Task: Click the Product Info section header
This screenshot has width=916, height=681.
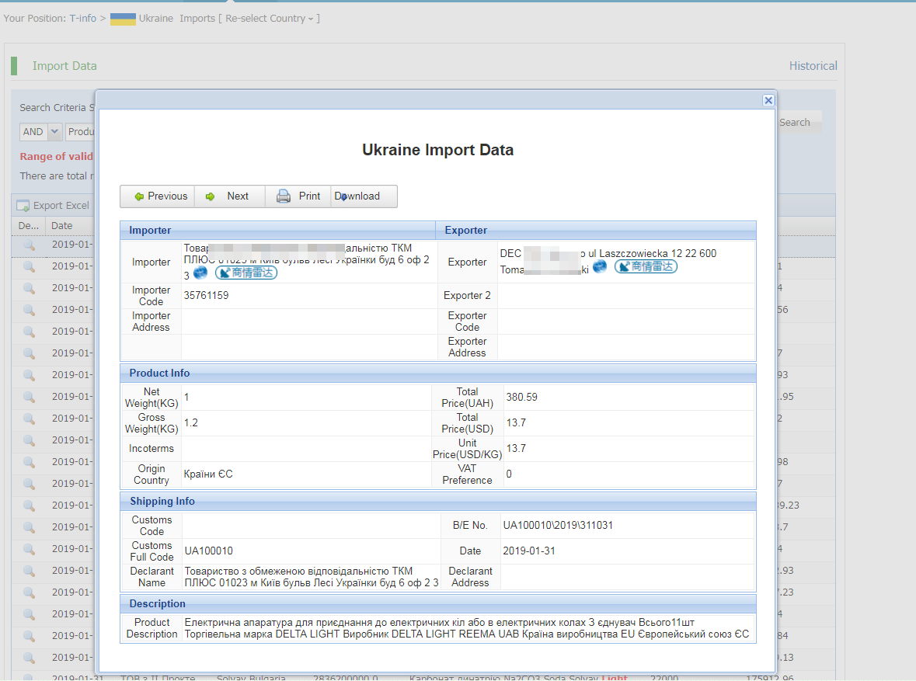Action: (159, 374)
